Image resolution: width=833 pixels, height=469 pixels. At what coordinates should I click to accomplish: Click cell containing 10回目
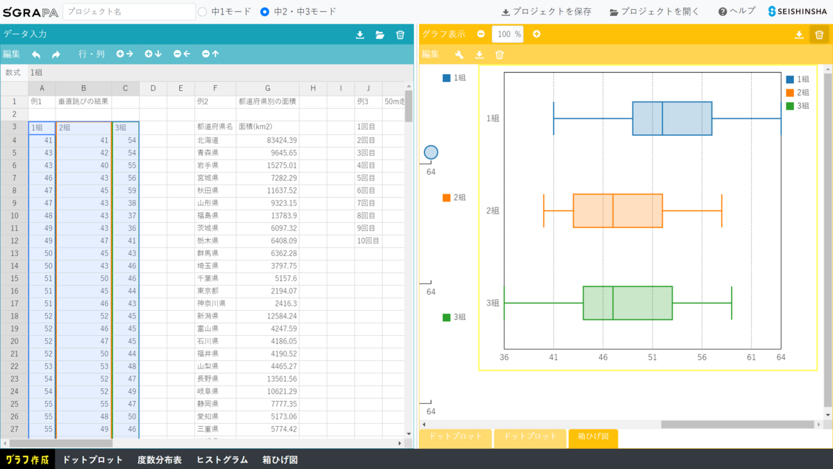click(x=368, y=241)
